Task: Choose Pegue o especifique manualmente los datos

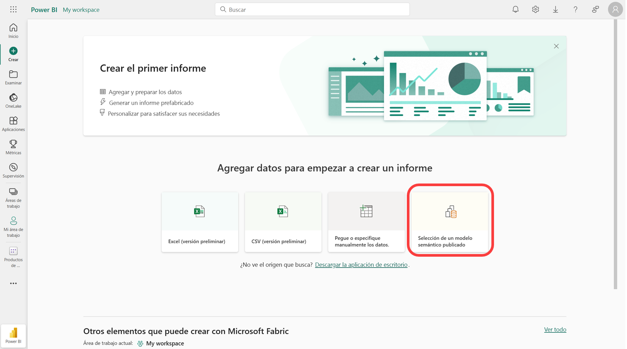Action: 366,222
